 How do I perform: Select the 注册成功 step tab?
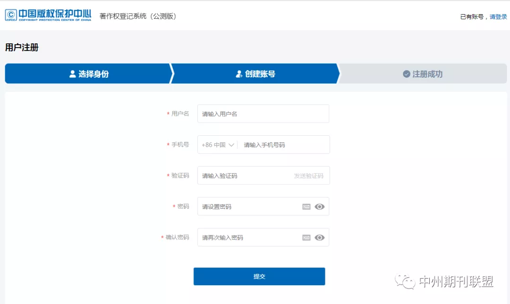coord(423,73)
